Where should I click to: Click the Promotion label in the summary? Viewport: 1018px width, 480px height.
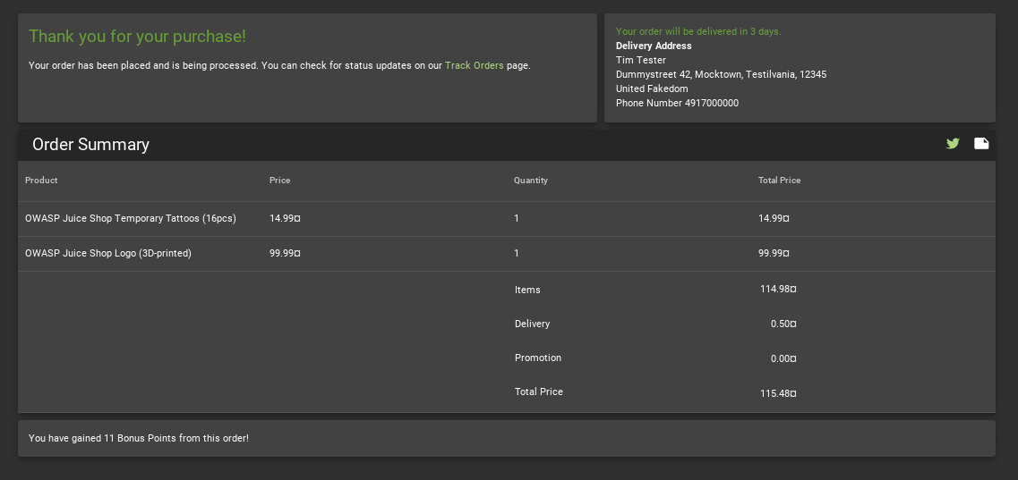coord(538,358)
